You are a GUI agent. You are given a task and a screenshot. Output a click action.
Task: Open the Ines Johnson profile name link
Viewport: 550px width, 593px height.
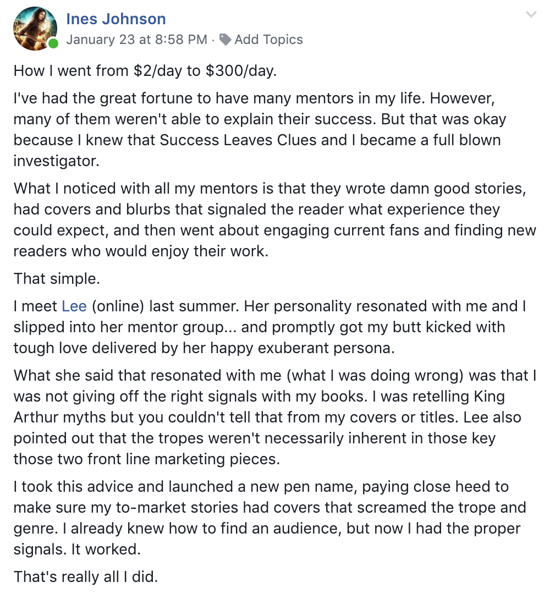[116, 19]
